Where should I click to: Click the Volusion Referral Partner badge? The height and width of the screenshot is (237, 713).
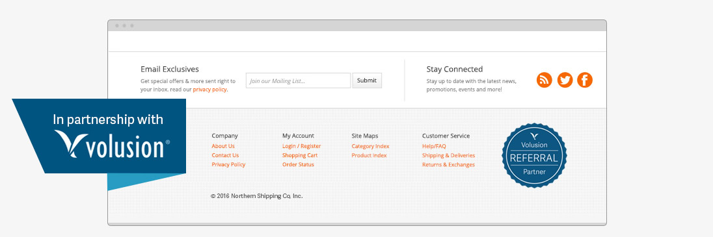point(534,155)
